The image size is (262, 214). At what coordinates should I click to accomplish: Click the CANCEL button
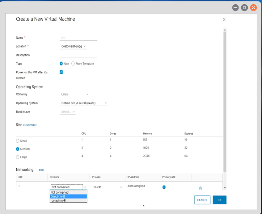pyautogui.click(x=202, y=200)
